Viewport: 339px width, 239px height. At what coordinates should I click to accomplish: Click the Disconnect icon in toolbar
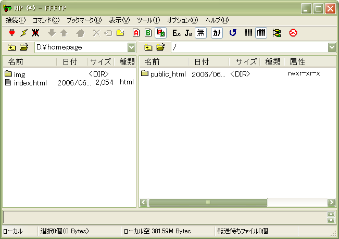click(35, 33)
